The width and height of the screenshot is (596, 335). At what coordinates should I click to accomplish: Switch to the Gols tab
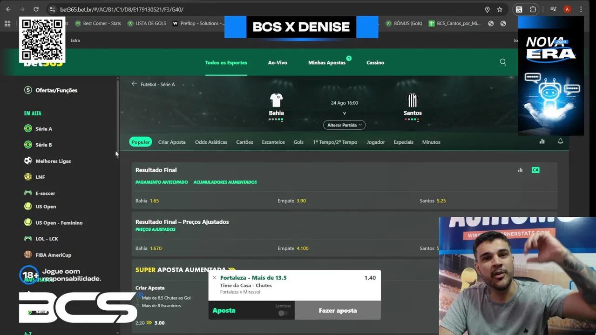[298, 142]
